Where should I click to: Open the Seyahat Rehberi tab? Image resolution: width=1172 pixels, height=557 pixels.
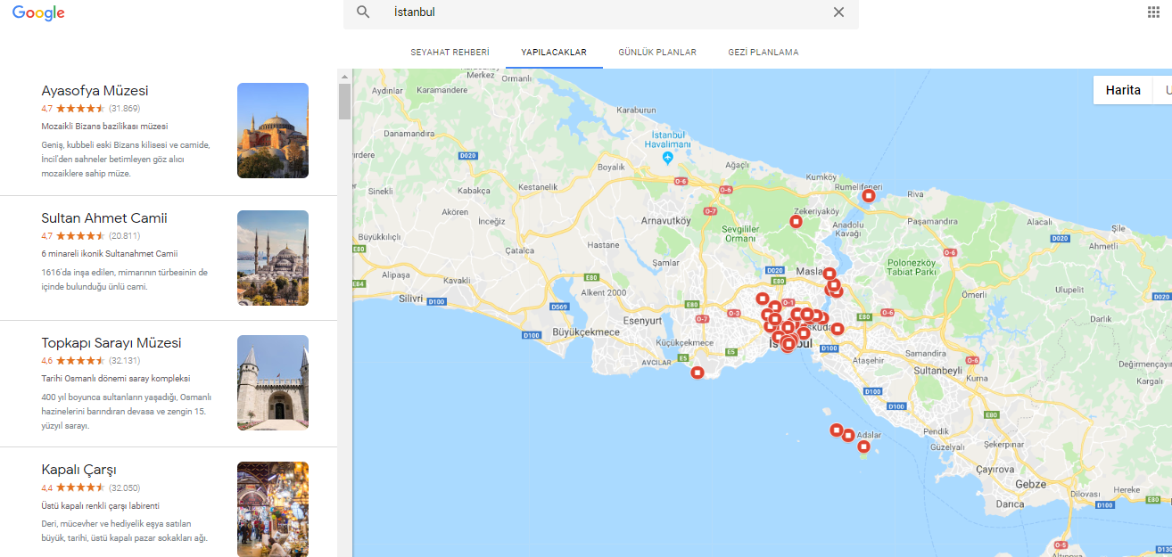point(450,53)
